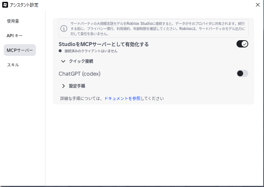Expand the 設定手順 section chevron
Image resolution: width=264 pixels, height=187 pixels.
point(63,86)
